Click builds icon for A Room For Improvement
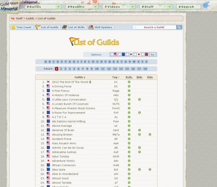This screenshot has width=217, height=187. tap(139, 113)
